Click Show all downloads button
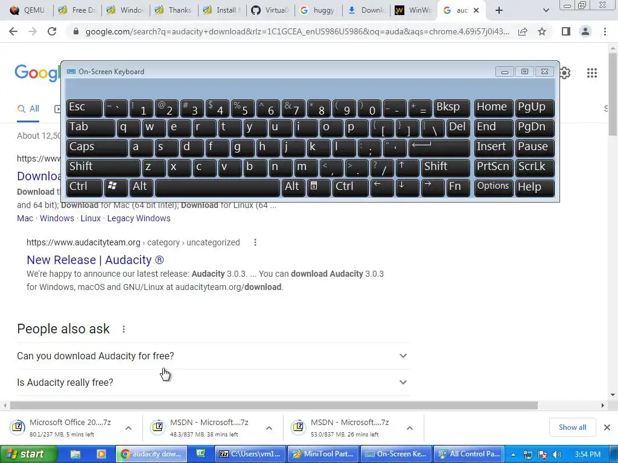 pyautogui.click(x=572, y=427)
